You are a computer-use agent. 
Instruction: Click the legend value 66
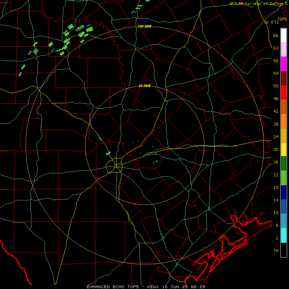point(276,36)
